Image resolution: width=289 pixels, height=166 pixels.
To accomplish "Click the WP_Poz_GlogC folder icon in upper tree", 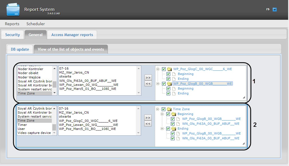I will [x=169, y=69].
